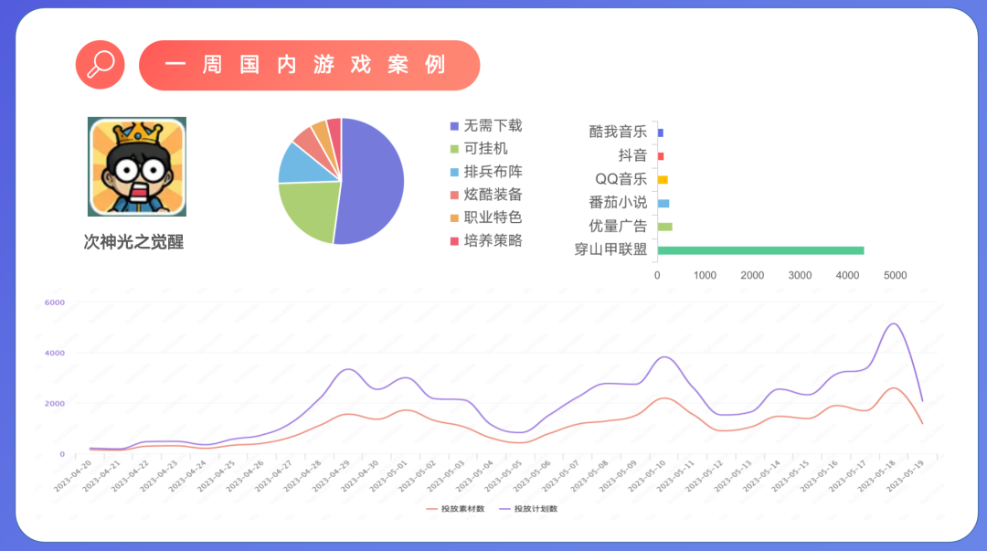Viewport: 987px width, 551px height.
Task: Click the 职业特色 legend label
Action: tap(493, 217)
